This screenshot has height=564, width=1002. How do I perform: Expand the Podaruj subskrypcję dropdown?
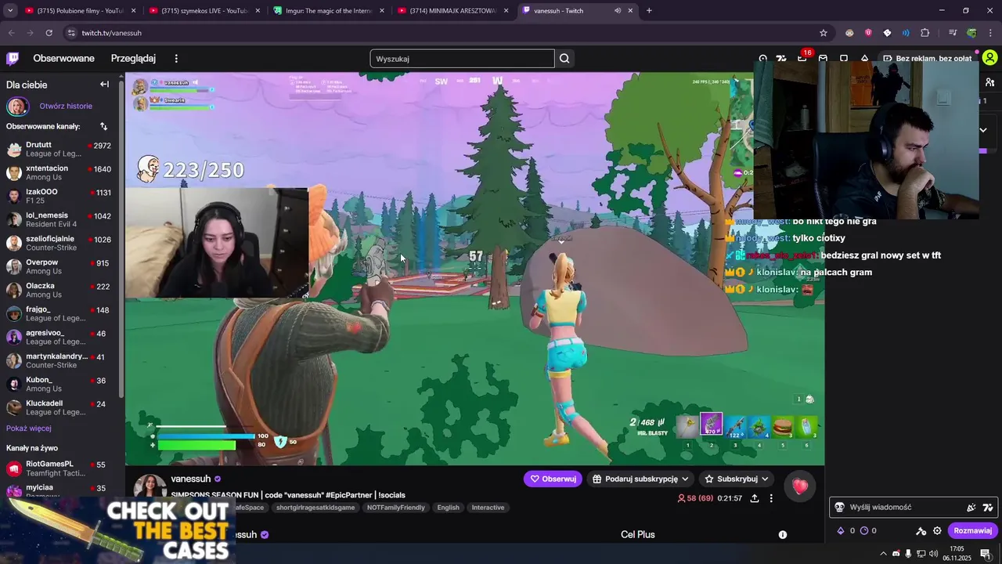click(685, 479)
